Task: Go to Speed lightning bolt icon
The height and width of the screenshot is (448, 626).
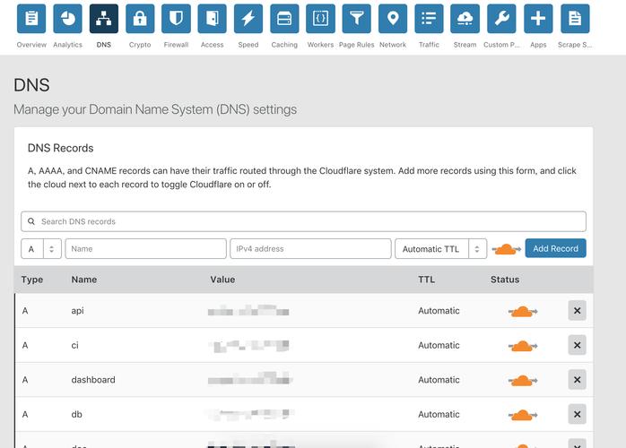Action: 248,18
